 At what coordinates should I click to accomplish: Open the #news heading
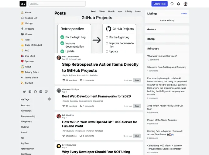click(x=151, y=29)
